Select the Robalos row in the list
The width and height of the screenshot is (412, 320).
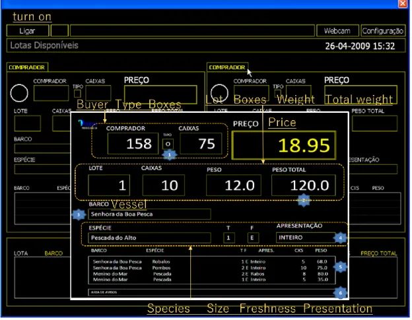pos(213,263)
